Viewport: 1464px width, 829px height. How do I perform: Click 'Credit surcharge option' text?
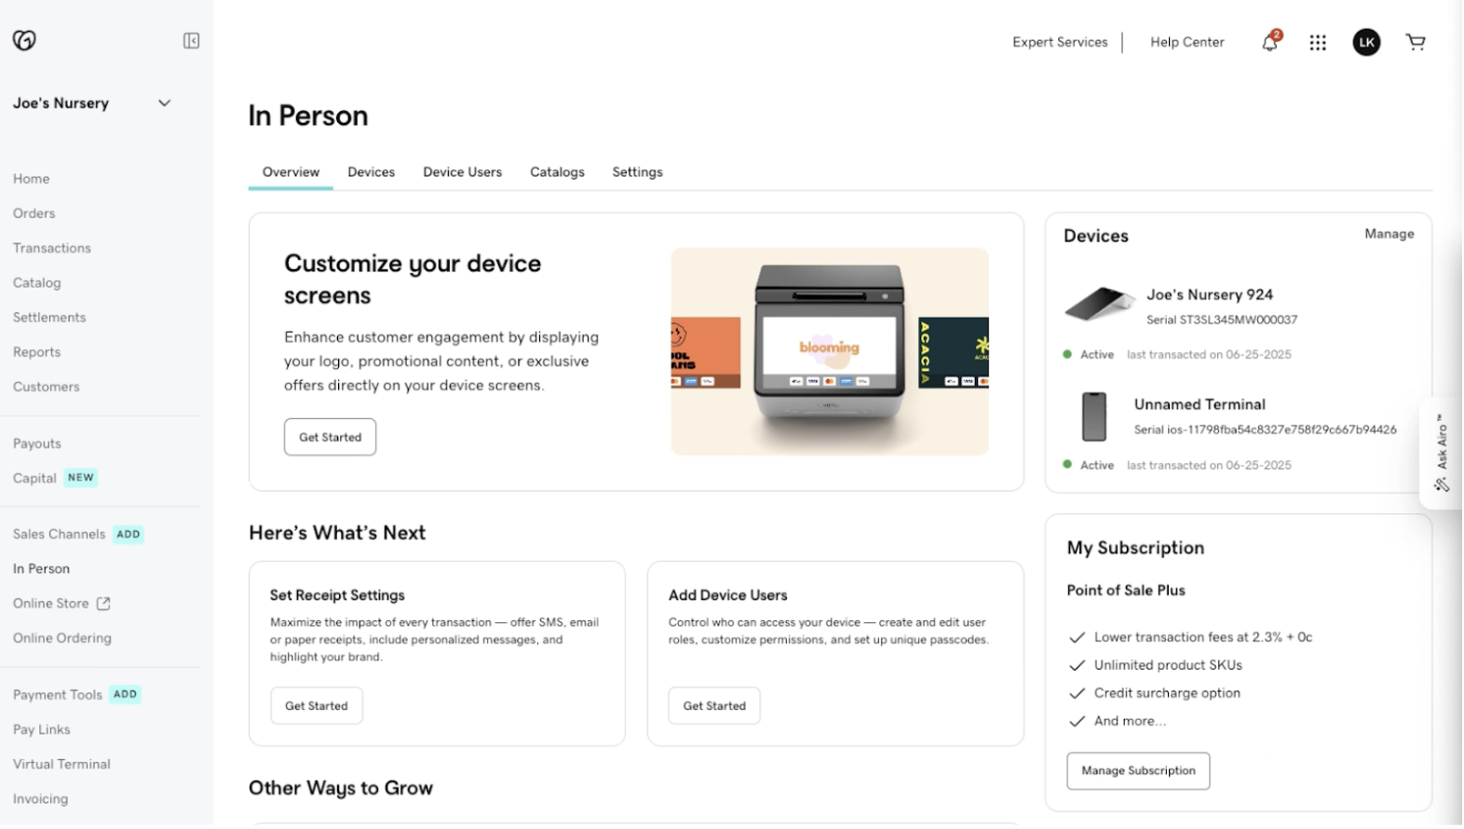point(1169,694)
